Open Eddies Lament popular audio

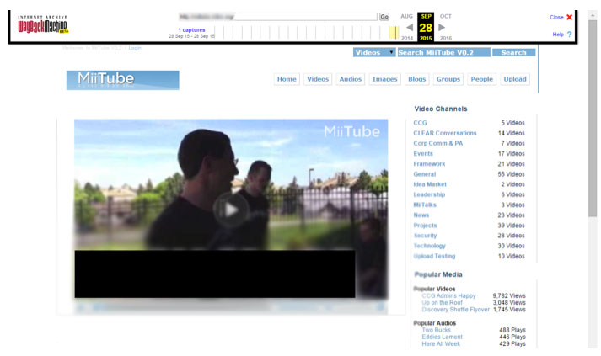442,337
